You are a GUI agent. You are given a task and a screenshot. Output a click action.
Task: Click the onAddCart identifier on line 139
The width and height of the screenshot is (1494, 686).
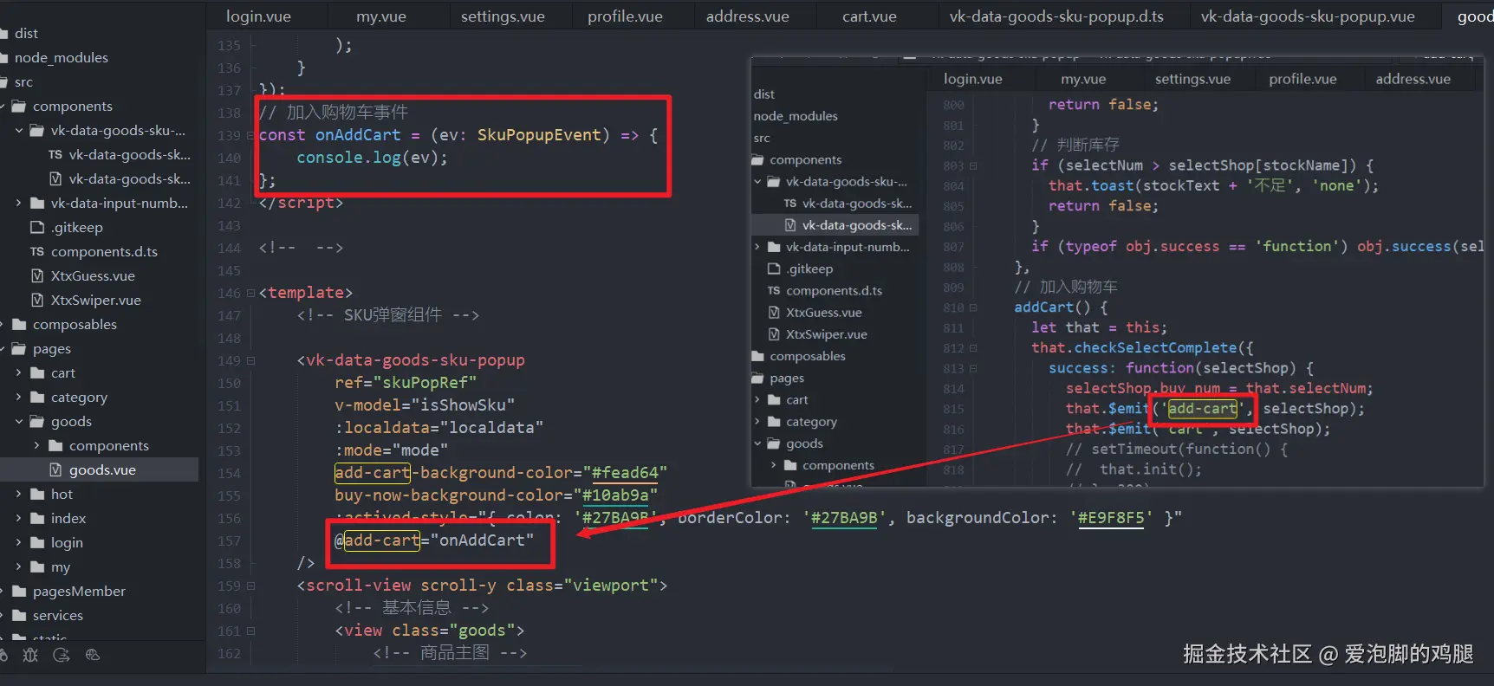pos(358,135)
